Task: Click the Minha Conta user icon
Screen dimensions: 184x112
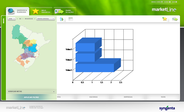Action: [162, 2]
